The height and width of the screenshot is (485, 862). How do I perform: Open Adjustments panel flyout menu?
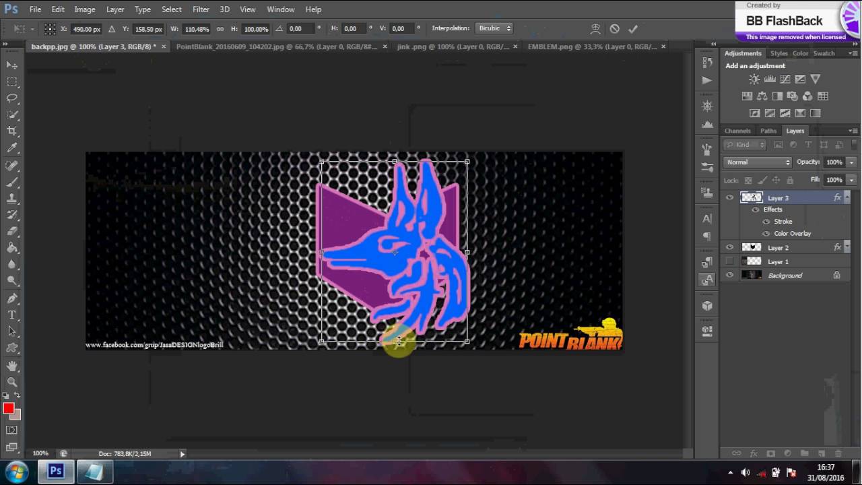click(854, 53)
